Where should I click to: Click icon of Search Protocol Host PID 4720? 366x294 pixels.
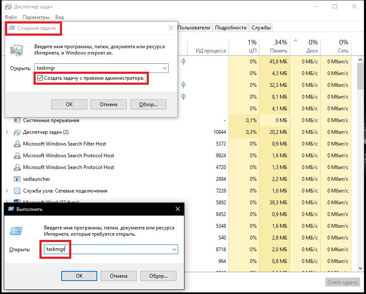coord(17,167)
